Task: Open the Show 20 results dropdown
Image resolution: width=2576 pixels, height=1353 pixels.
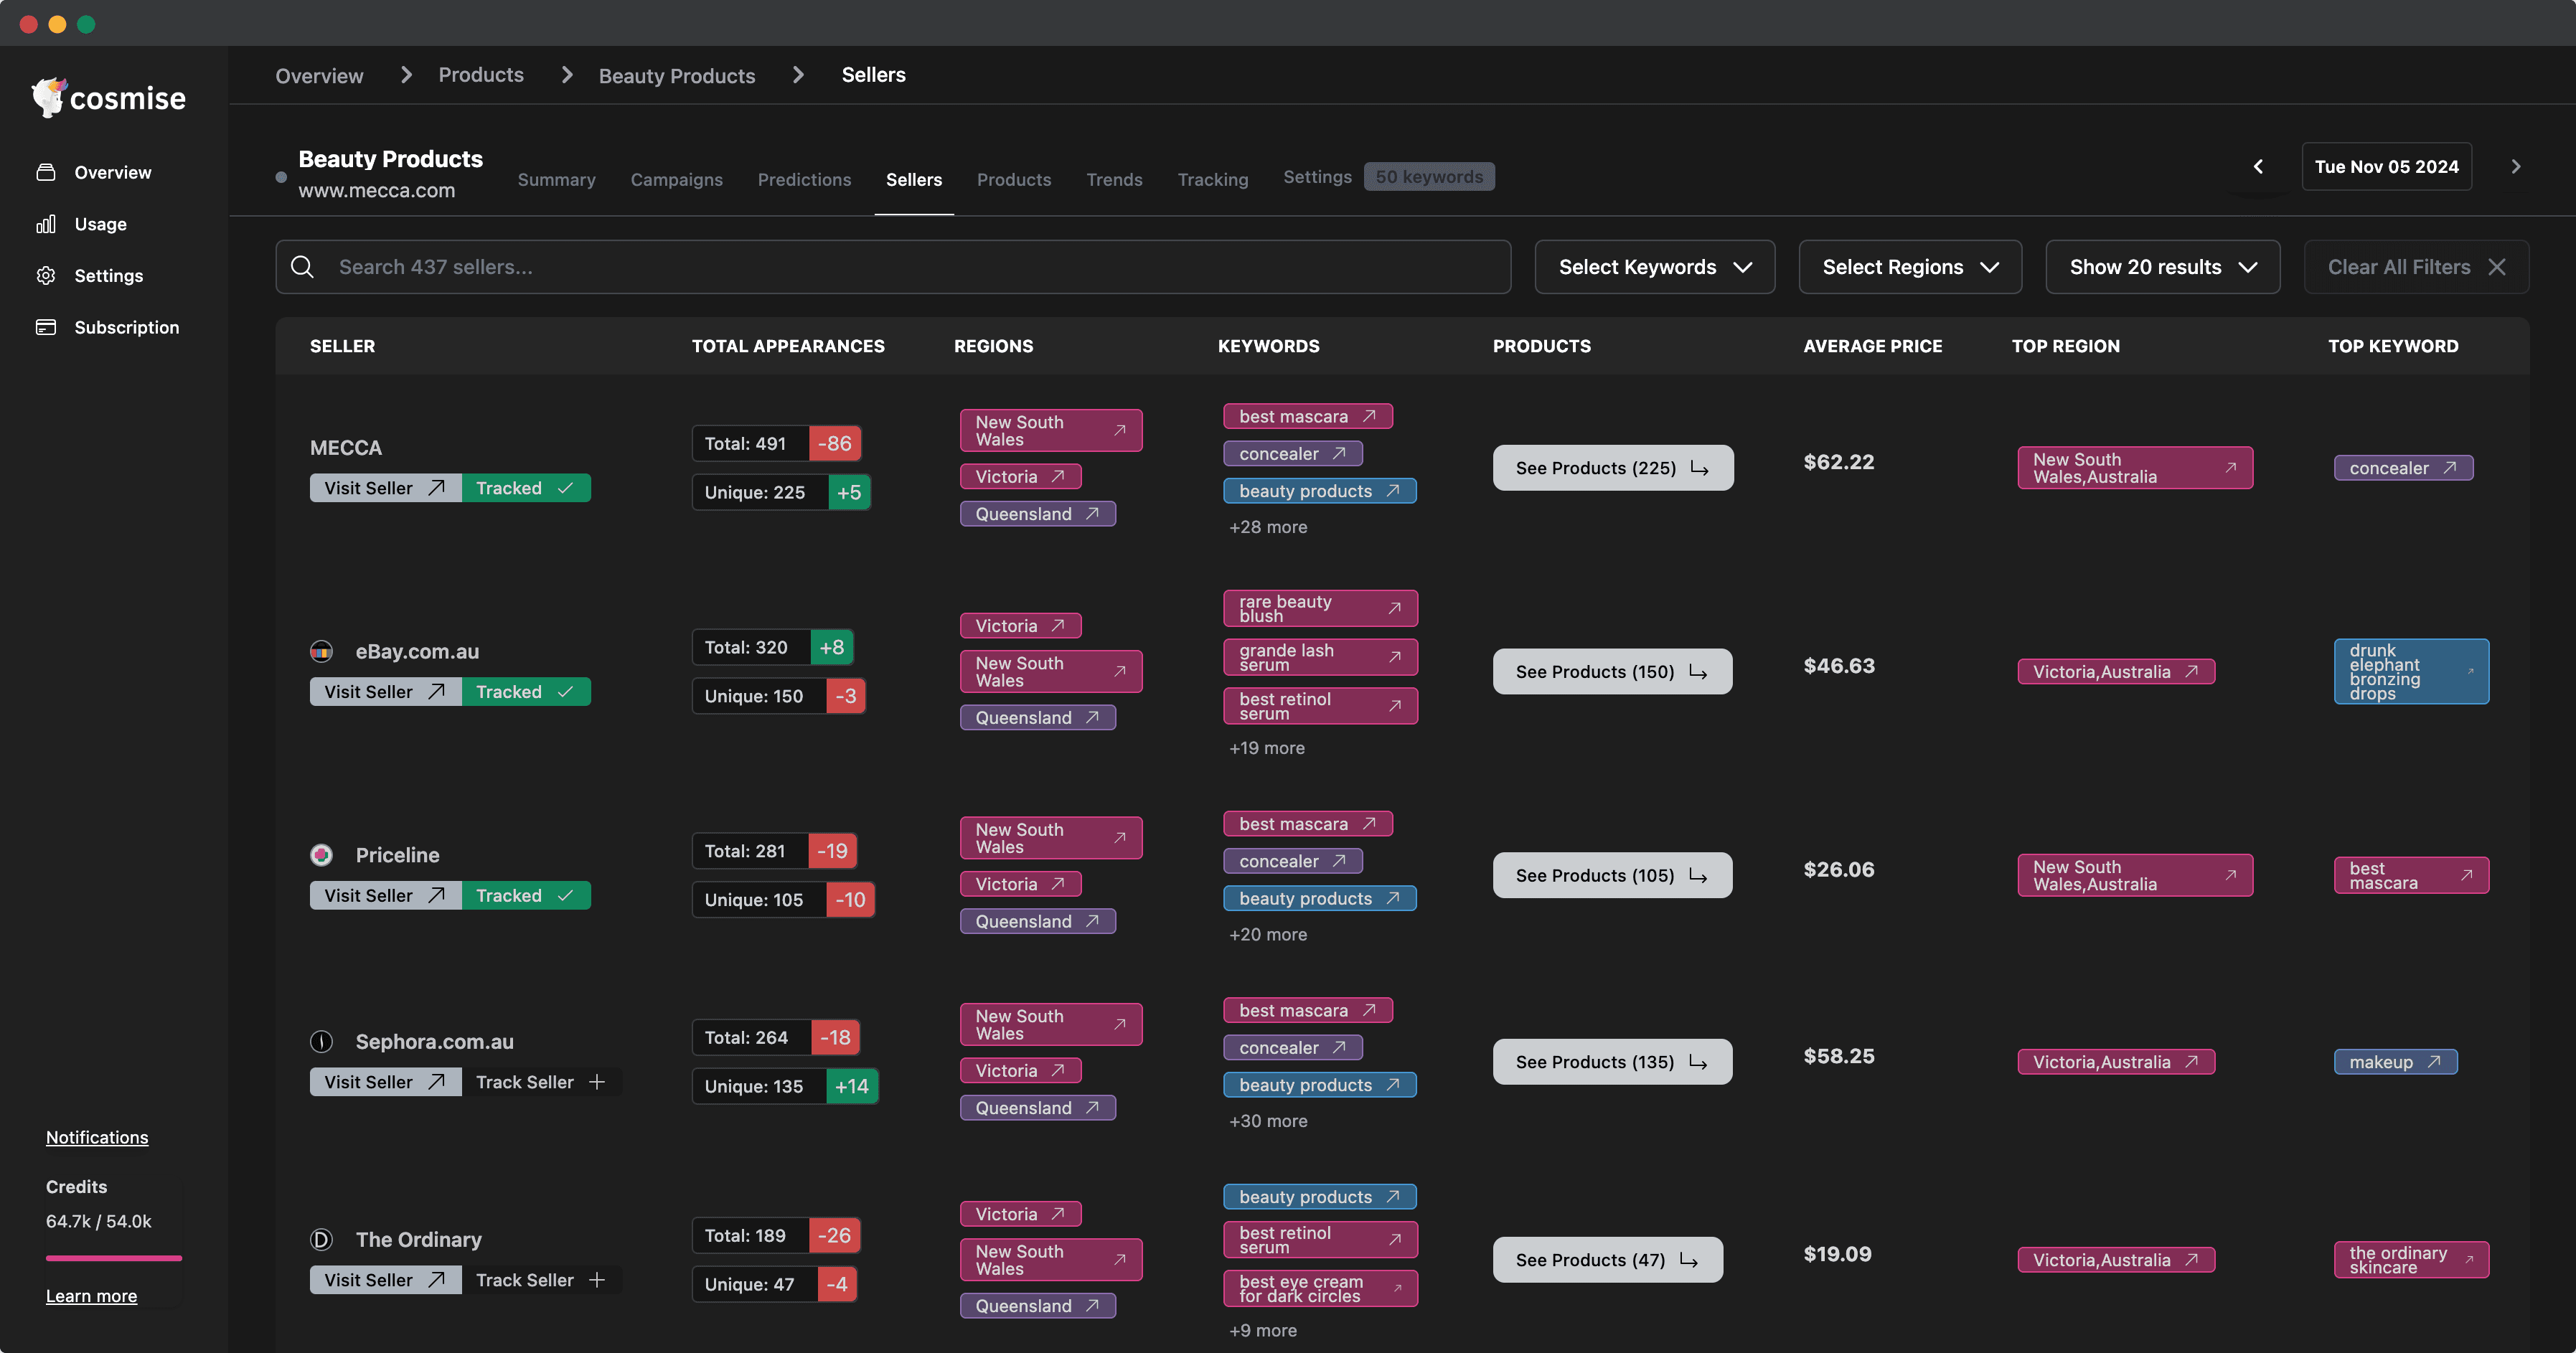Action: (x=2163, y=266)
